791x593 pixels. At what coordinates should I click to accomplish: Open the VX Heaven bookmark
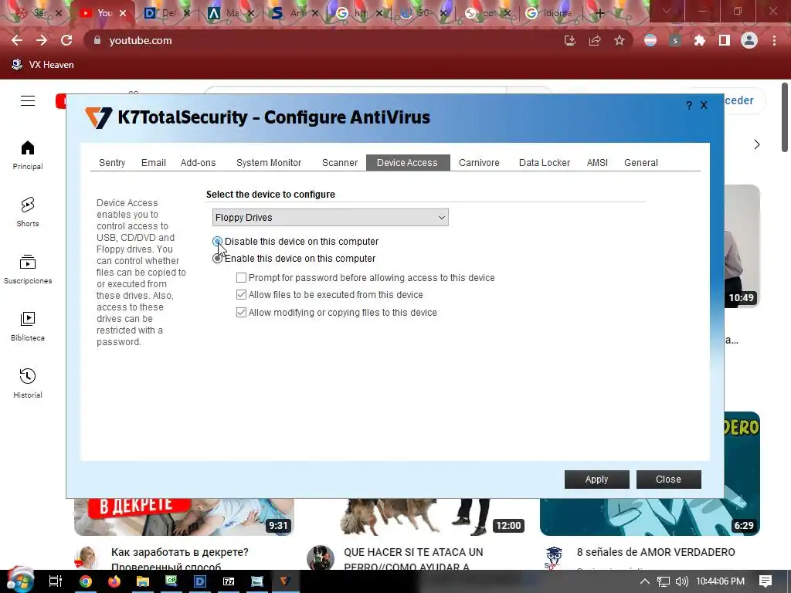[43, 65]
